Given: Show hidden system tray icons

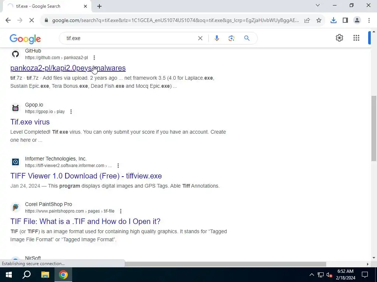Looking at the screenshot, I should [x=311, y=275].
